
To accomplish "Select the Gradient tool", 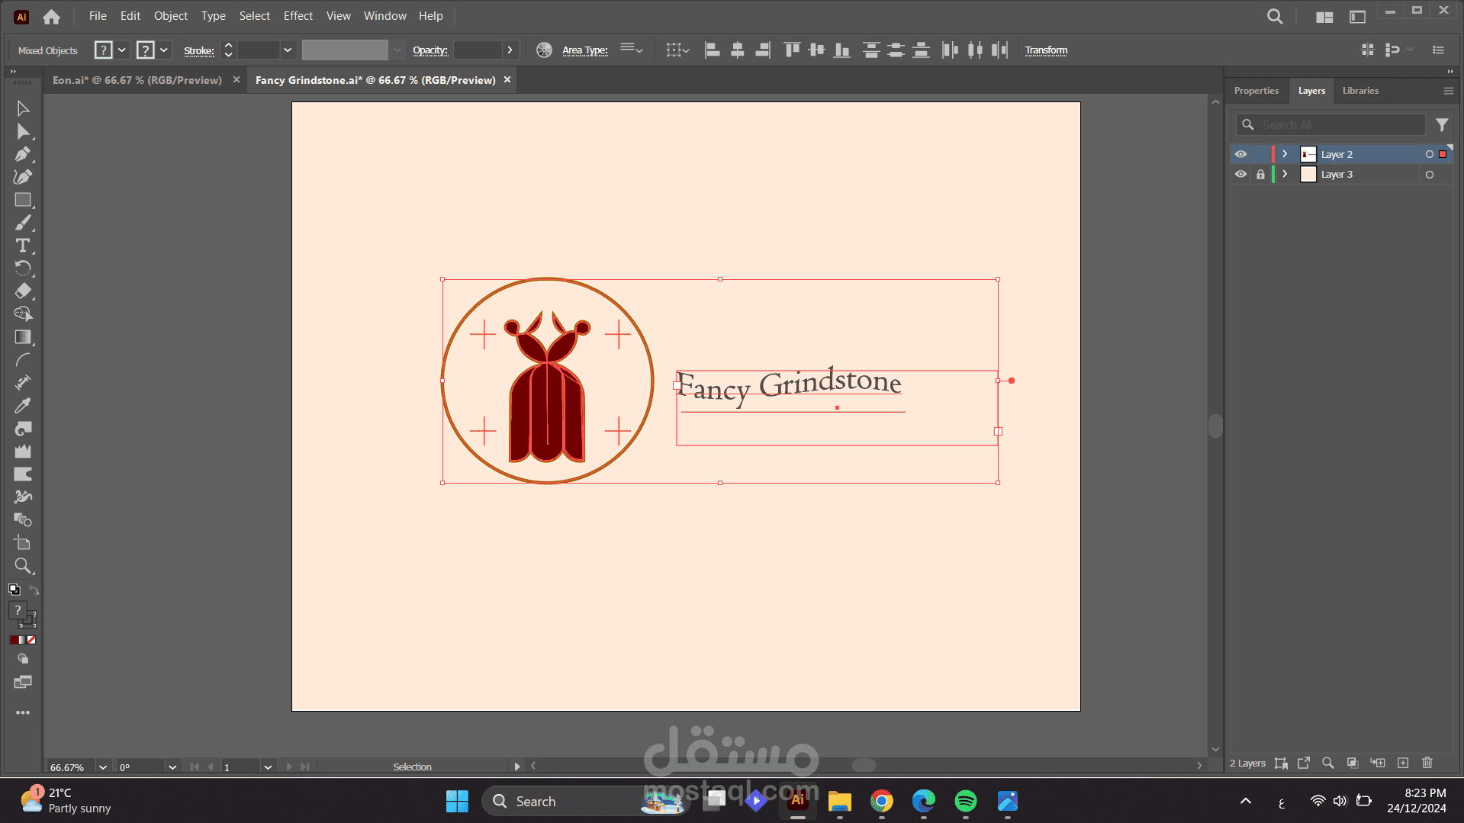I will pyautogui.click(x=23, y=337).
